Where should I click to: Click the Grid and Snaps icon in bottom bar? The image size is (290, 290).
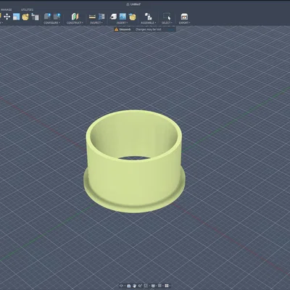pyautogui.click(x=159, y=286)
